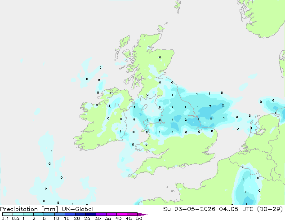The height and width of the screenshot is (220, 285).
Task: Click the forecast date 'Su 03-05-2026' text
Action: 189,209
